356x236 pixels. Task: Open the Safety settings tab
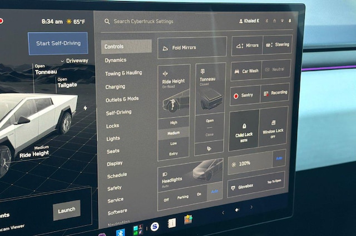click(x=115, y=188)
